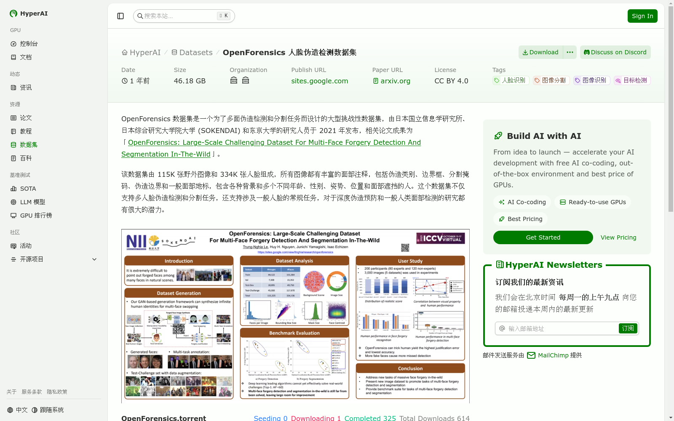
Task: Click the 开源项目 list icon
Action: pos(13,259)
